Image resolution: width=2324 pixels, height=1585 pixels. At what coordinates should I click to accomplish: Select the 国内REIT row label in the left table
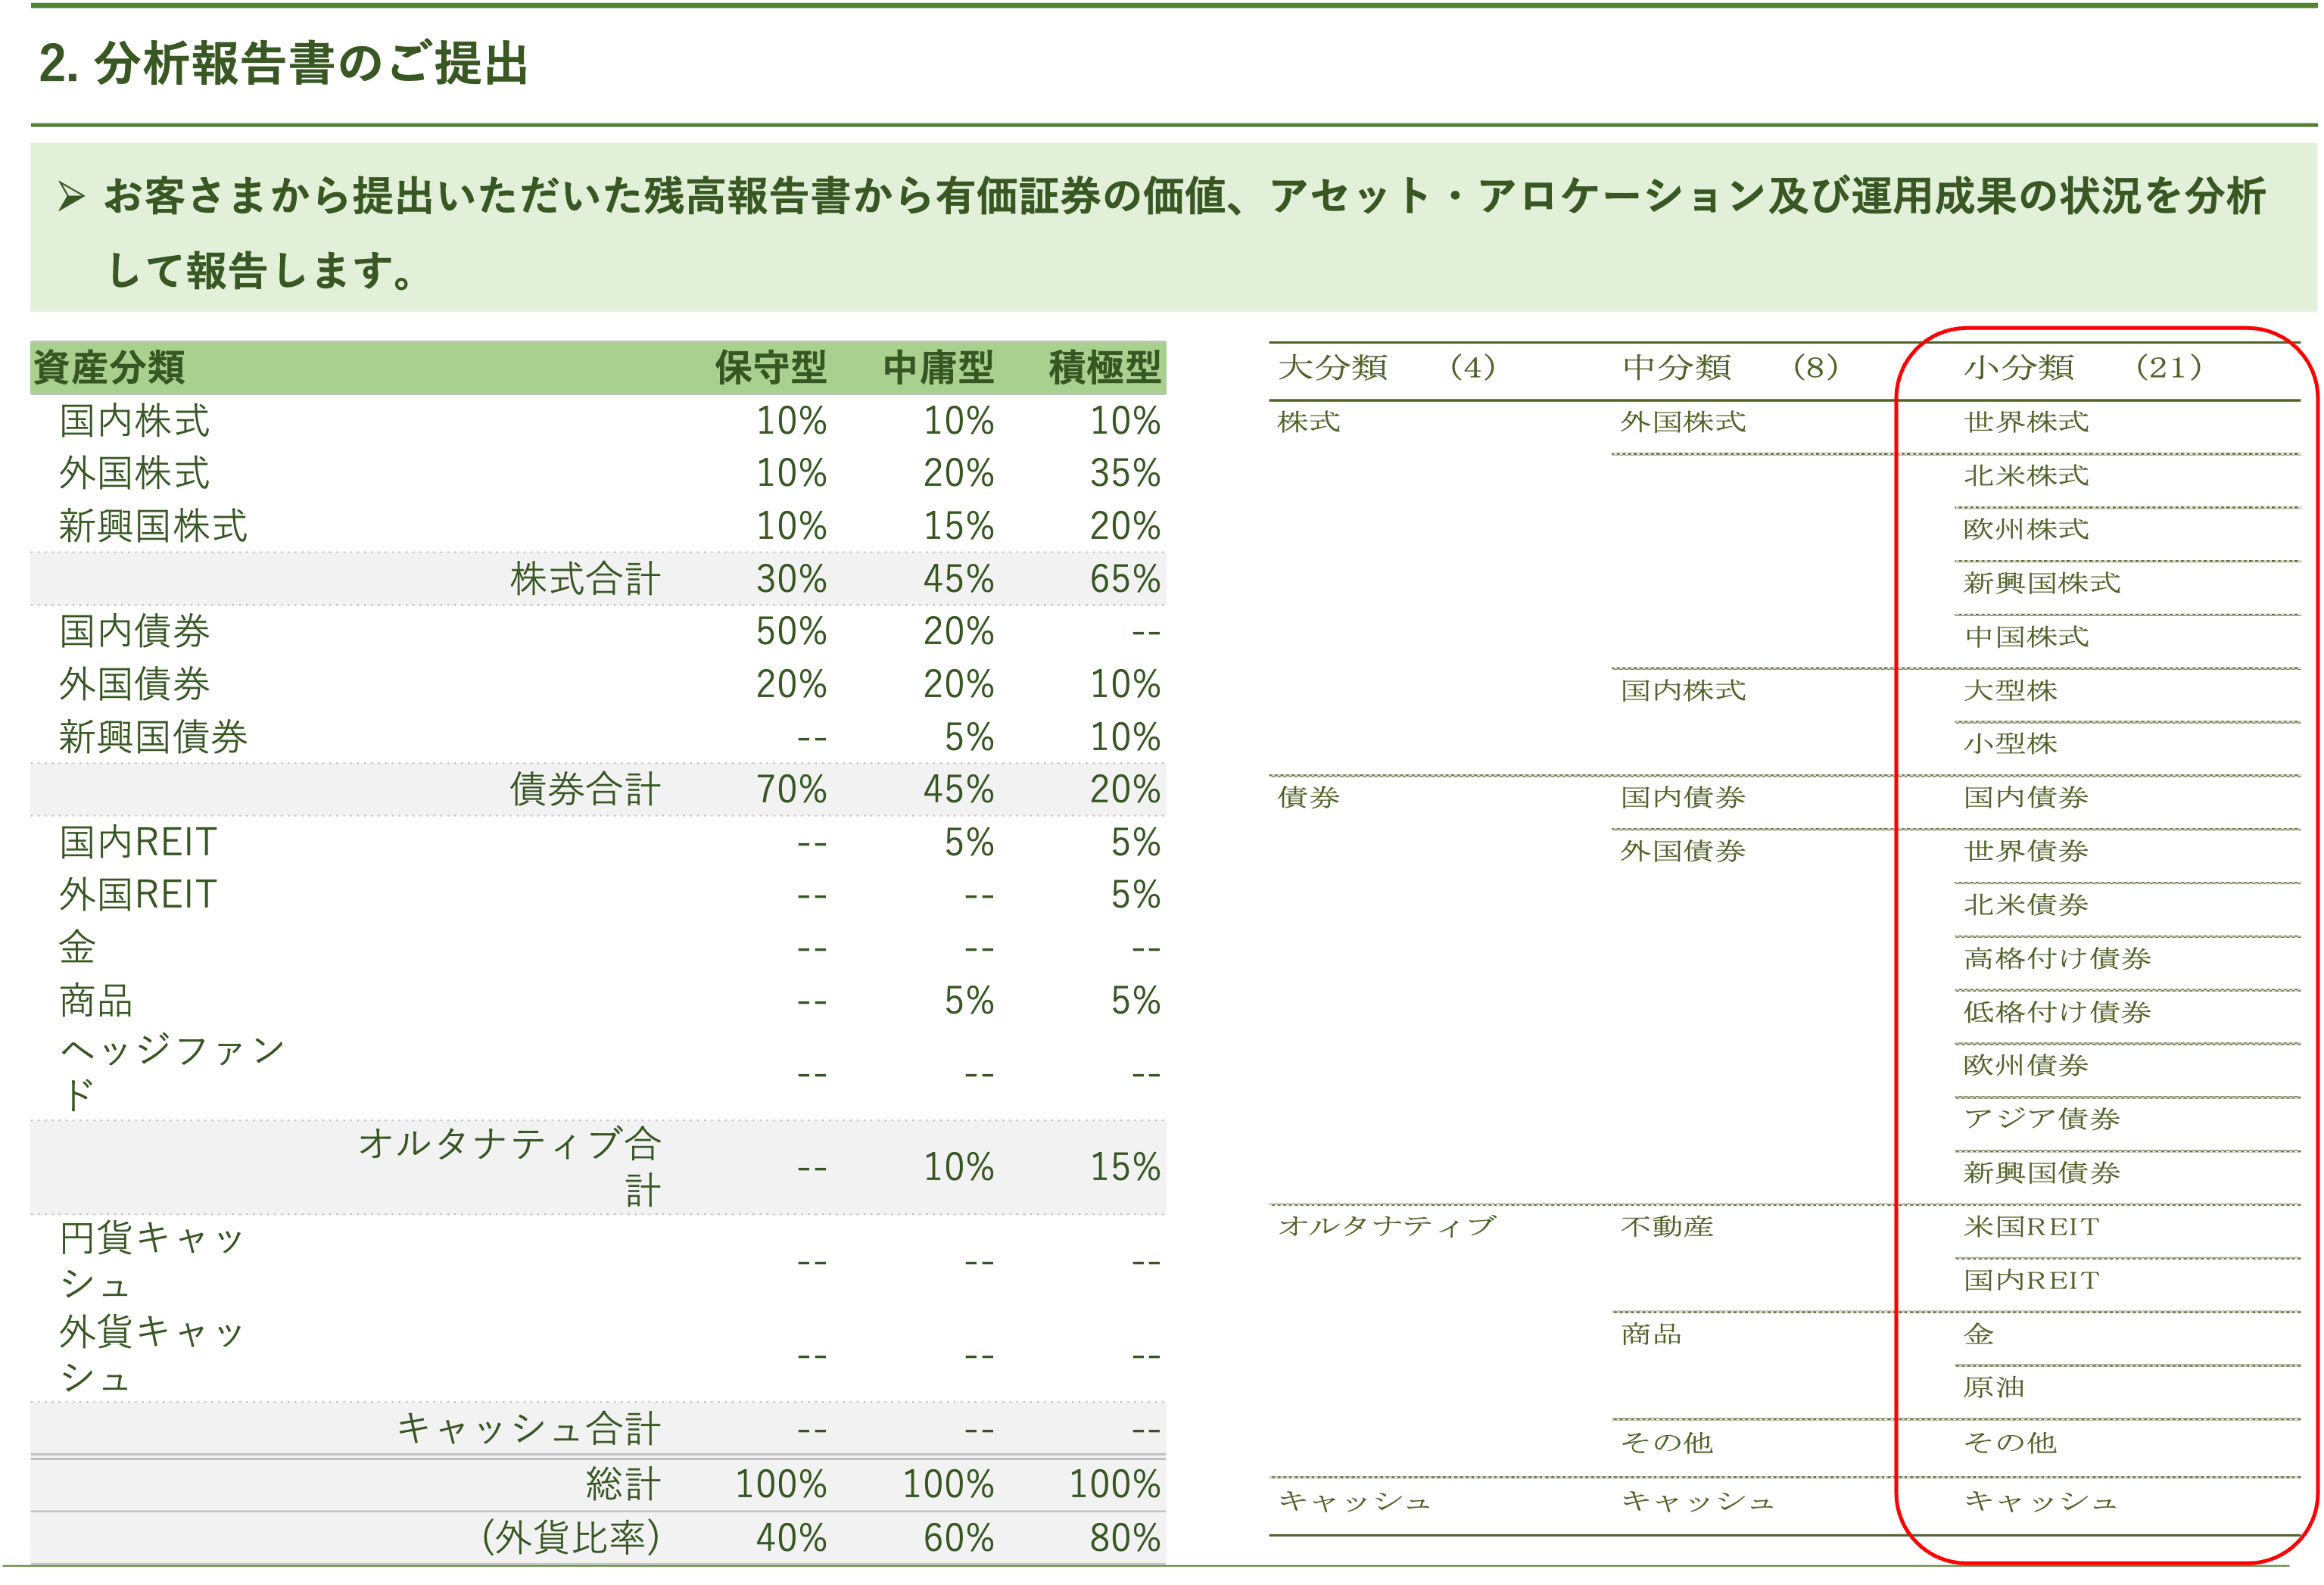click(138, 842)
